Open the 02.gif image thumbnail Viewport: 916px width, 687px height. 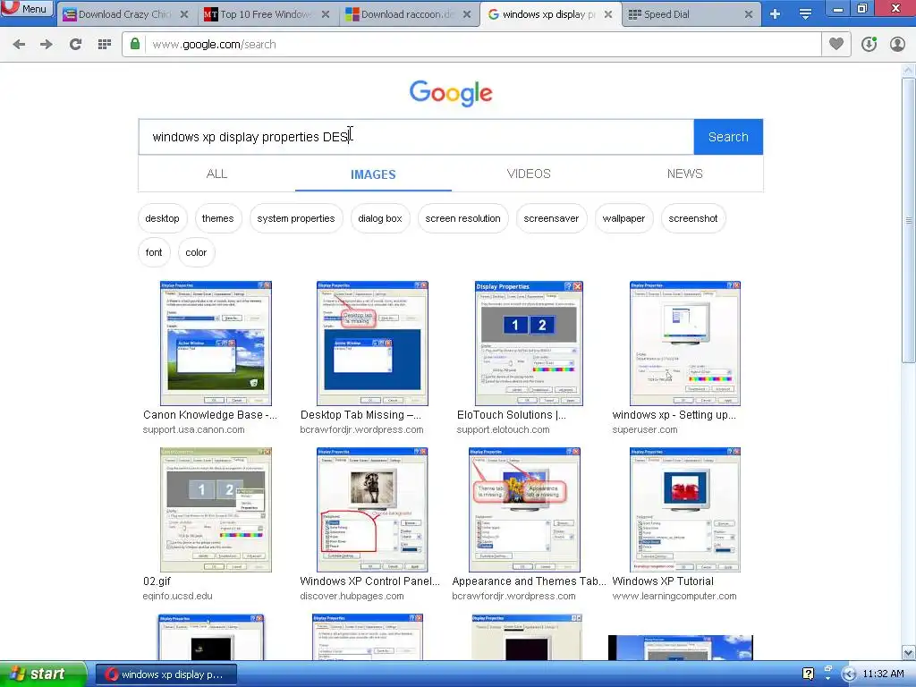[216, 510]
